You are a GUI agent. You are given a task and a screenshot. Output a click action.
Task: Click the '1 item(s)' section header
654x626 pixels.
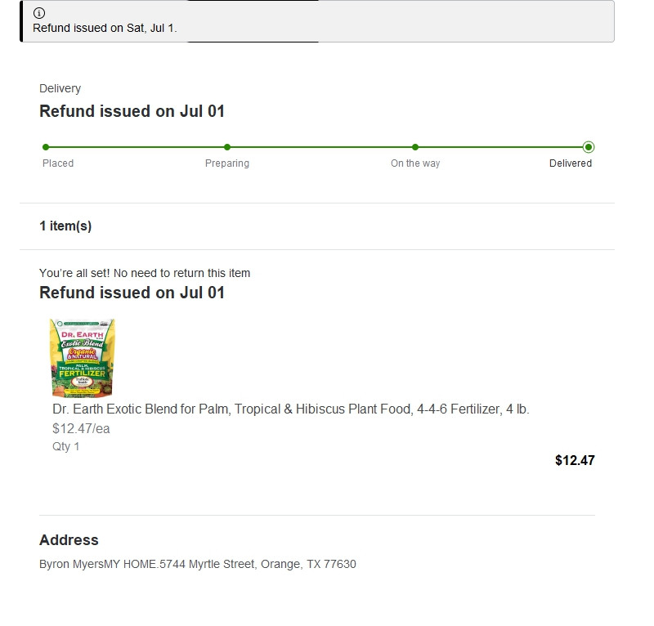coord(65,226)
